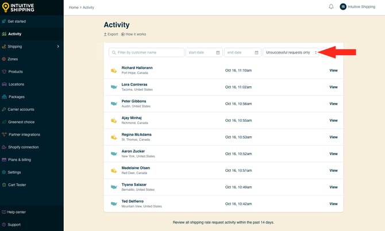Click the Partner integrations icon
Viewport: 385px width, 231px height.
tap(4, 134)
